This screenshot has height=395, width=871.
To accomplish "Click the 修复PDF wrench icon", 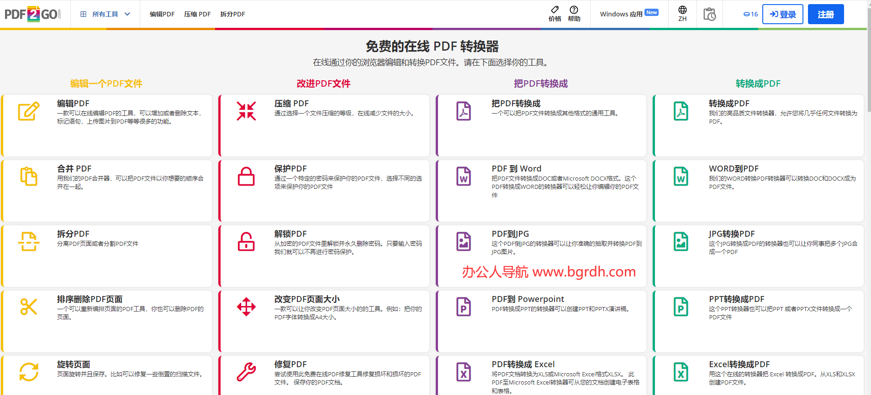I will [x=246, y=372].
